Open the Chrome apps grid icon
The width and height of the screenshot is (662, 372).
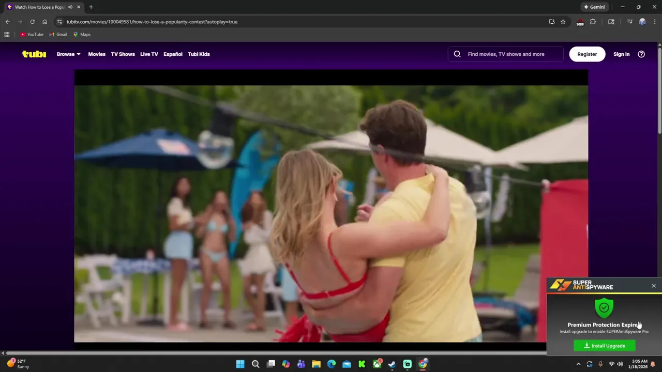(7, 35)
